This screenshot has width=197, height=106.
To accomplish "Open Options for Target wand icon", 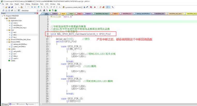I will [x=40, y=11].
